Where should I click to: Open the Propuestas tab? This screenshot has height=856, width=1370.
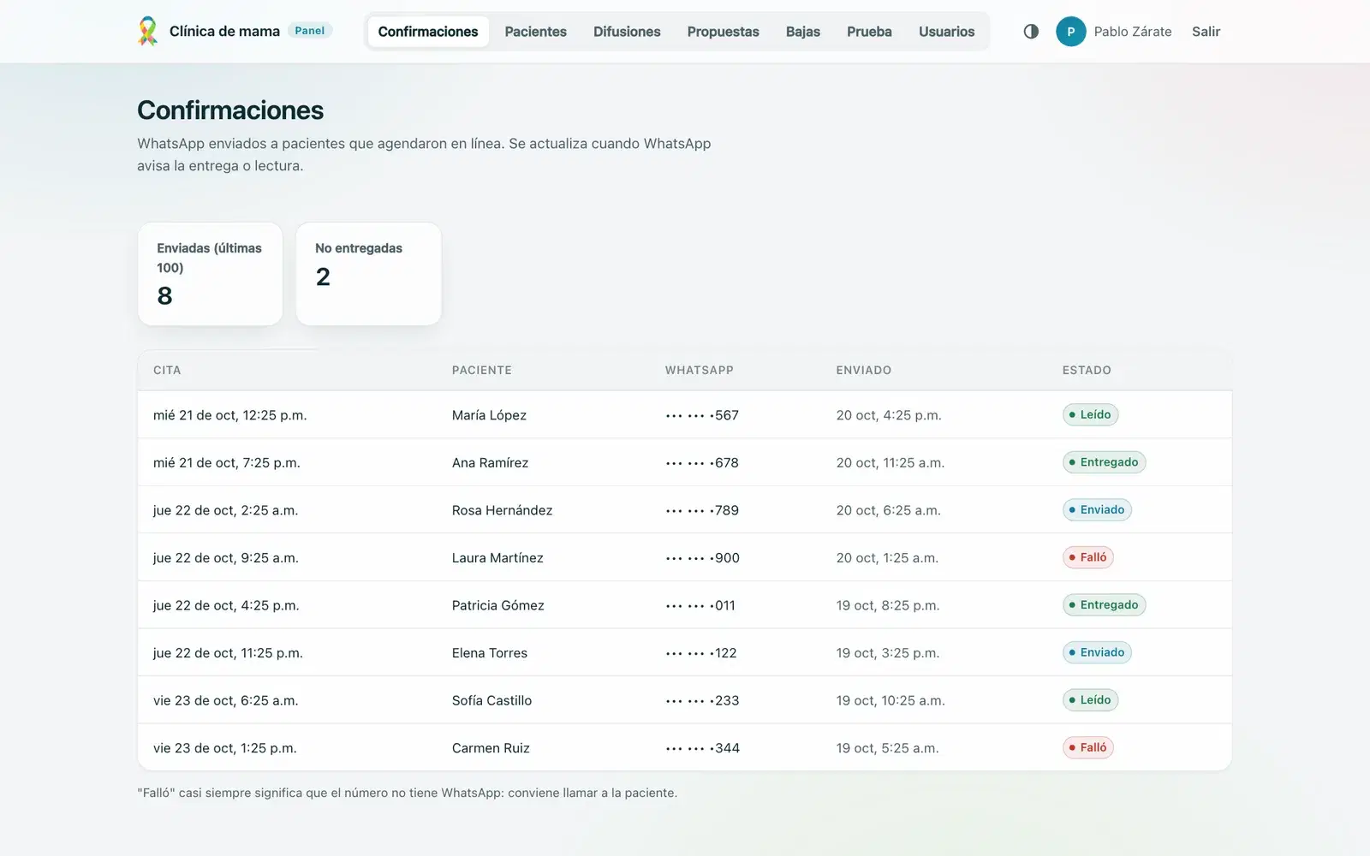(724, 32)
